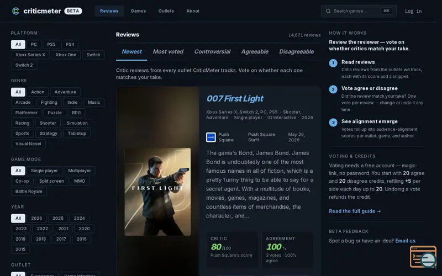Select the Arcade genre chip

[23, 103]
